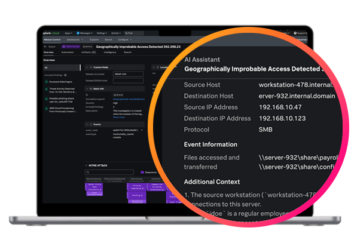The height and width of the screenshot is (246, 351).
Task: Click the Possible phishing attack finding icon
Action: (46, 99)
